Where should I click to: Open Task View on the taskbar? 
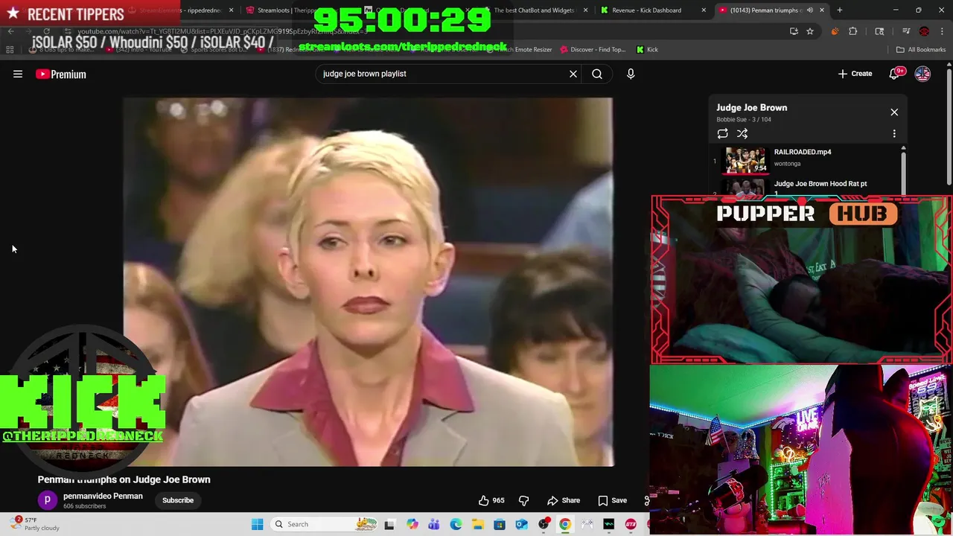tap(389, 524)
